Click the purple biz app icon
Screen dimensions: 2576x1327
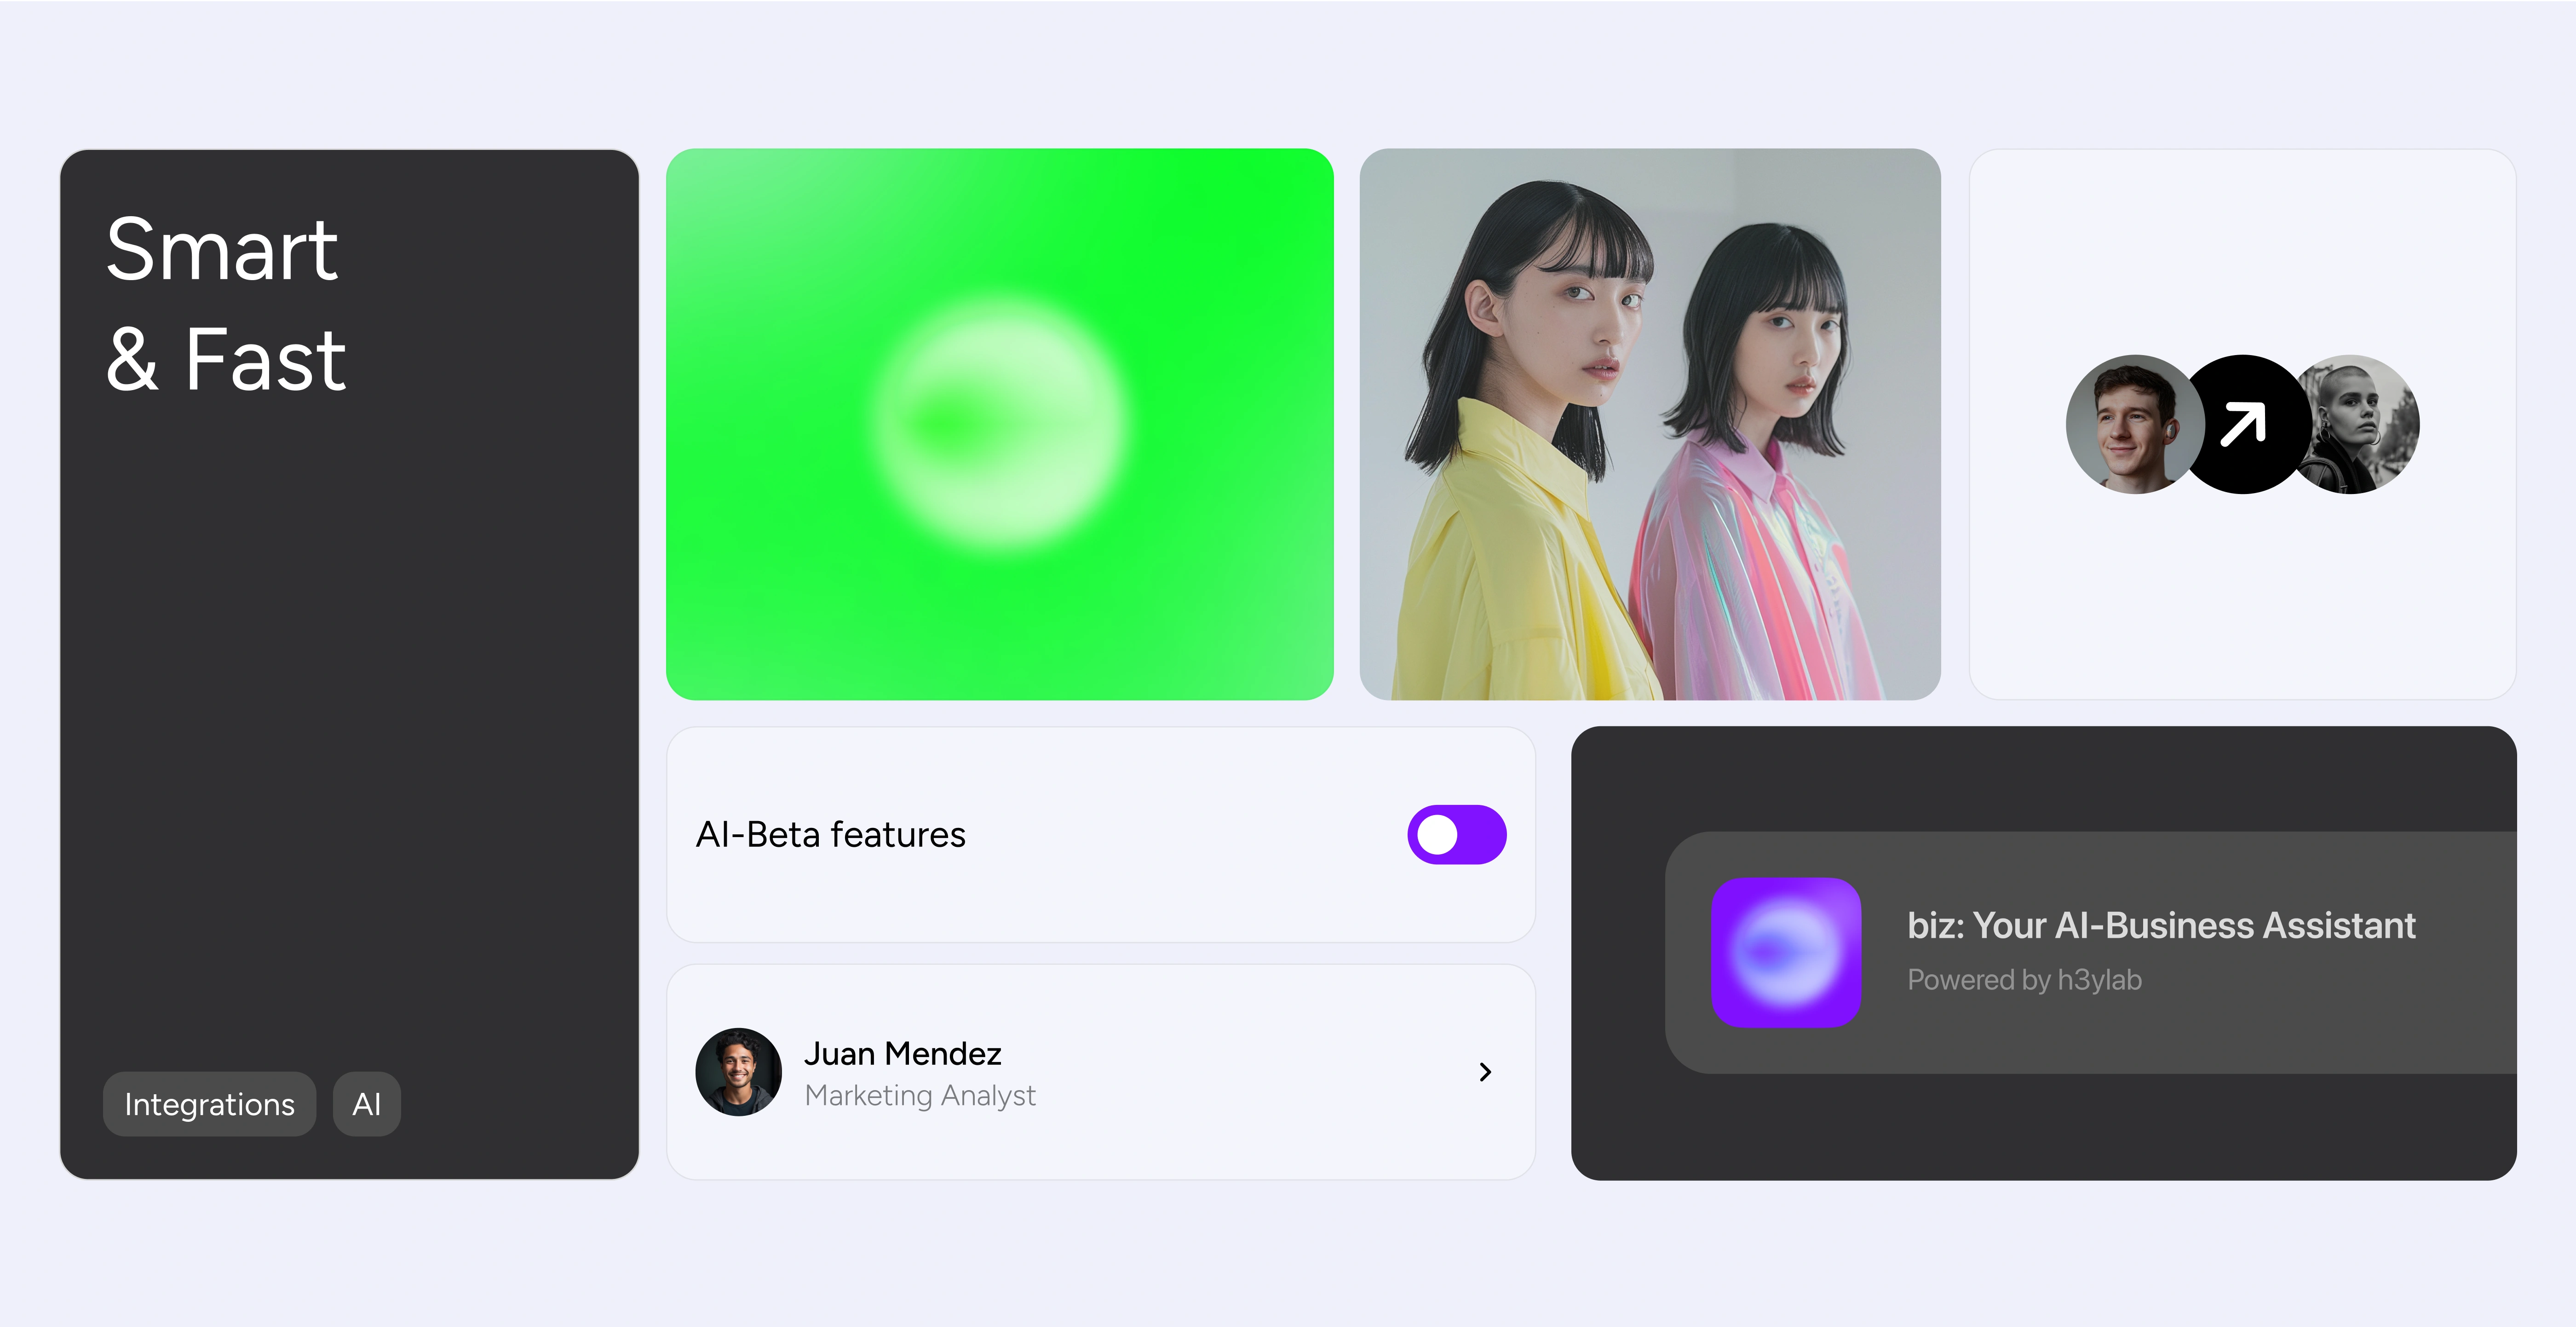point(1786,952)
